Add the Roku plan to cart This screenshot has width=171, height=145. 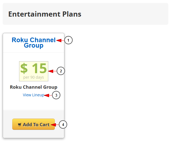34,124
